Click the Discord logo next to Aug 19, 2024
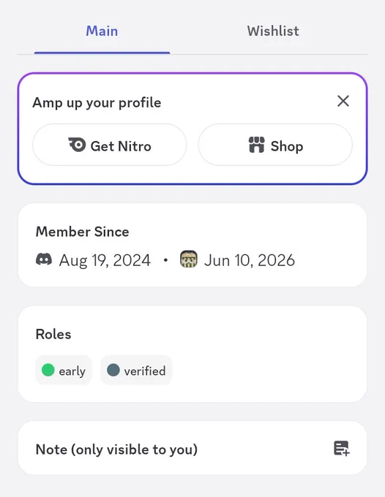Screen dimensions: 385x497 tap(44, 259)
